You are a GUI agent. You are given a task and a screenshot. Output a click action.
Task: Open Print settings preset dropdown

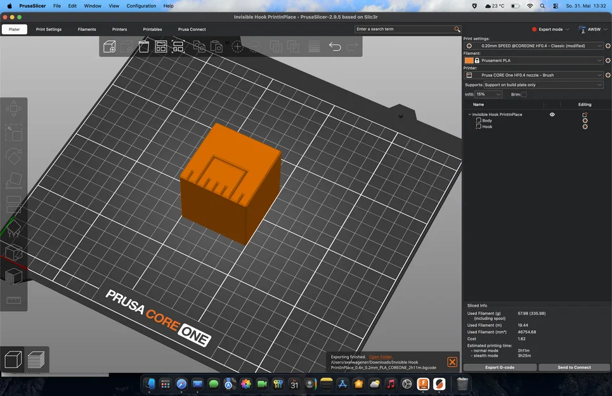coord(533,46)
